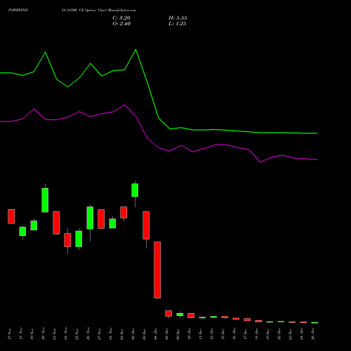The height and width of the screenshot is (351, 351).
Task: Click the purple line's highest peak
Action: click(124, 105)
